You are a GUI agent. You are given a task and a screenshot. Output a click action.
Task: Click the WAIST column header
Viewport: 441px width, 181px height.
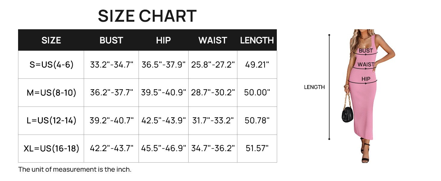(213, 40)
